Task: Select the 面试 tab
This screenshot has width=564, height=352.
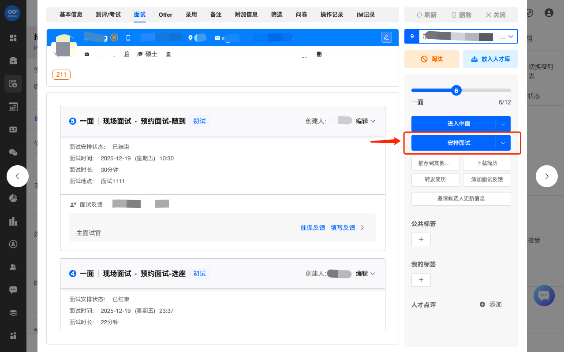Action: [x=140, y=15]
